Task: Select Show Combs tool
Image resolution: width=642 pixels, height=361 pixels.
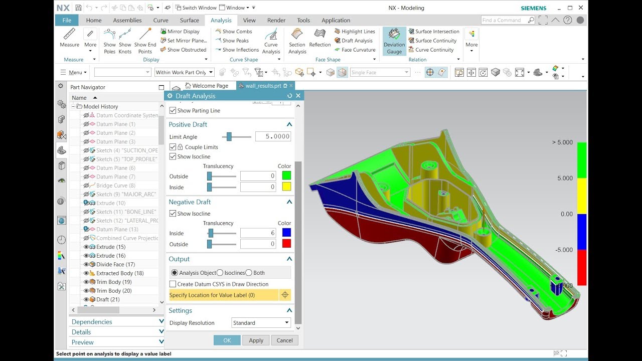Action: coord(233,31)
